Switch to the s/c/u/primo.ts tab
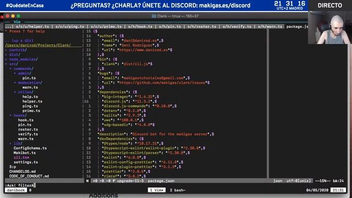 (x=106, y=26)
